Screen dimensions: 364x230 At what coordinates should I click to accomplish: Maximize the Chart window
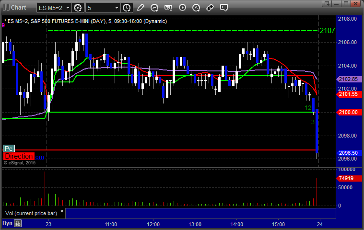(x=346, y=3)
